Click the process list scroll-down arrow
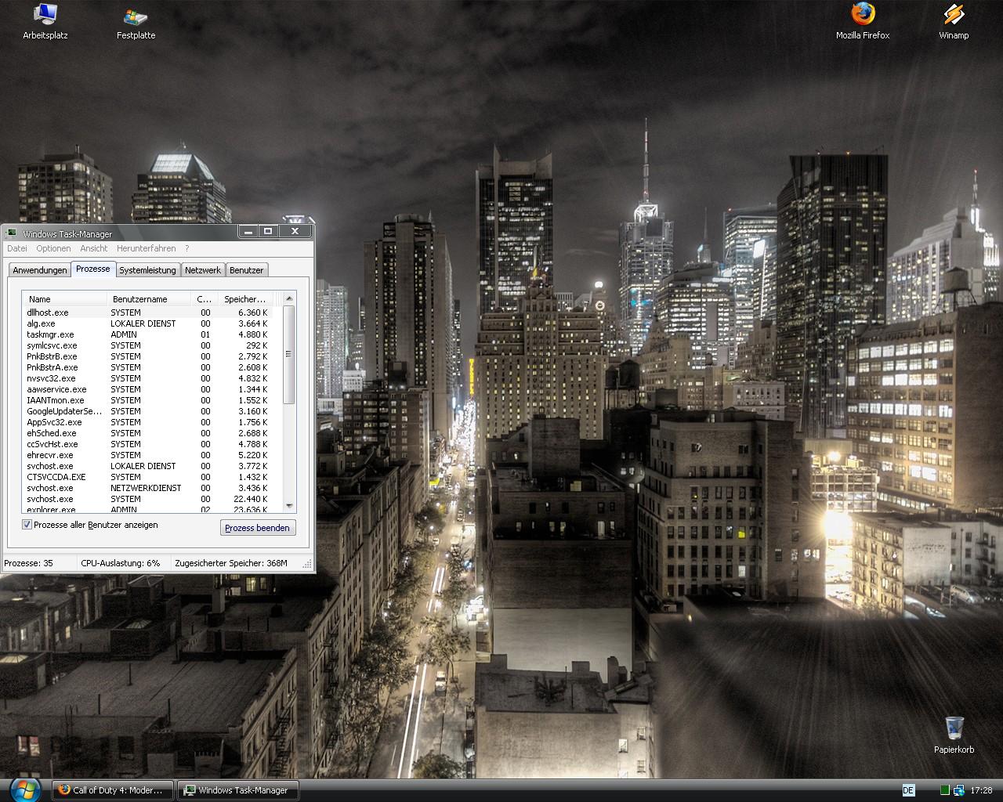The image size is (1003, 802). pos(289,506)
